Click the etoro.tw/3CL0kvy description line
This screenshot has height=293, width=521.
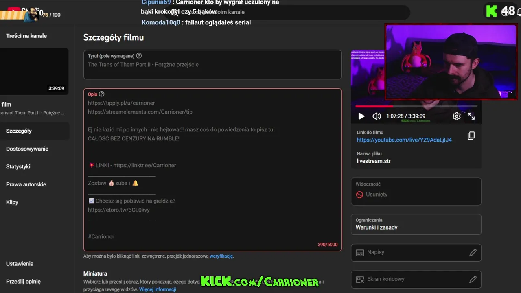pyautogui.click(x=119, y=210)
